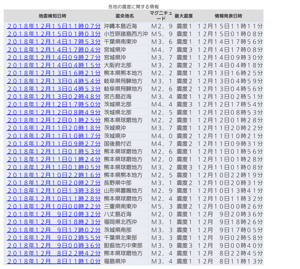Screen dimensions: 300x269
Task: Open the 2018年12月15日11時07分 earthquake link
Action: pos(54,26)
